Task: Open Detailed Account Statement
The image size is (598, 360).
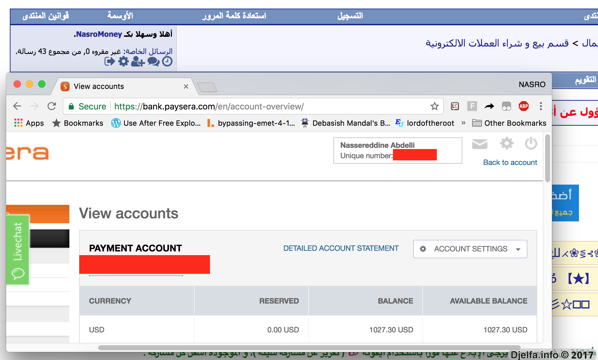Action: 341,248
